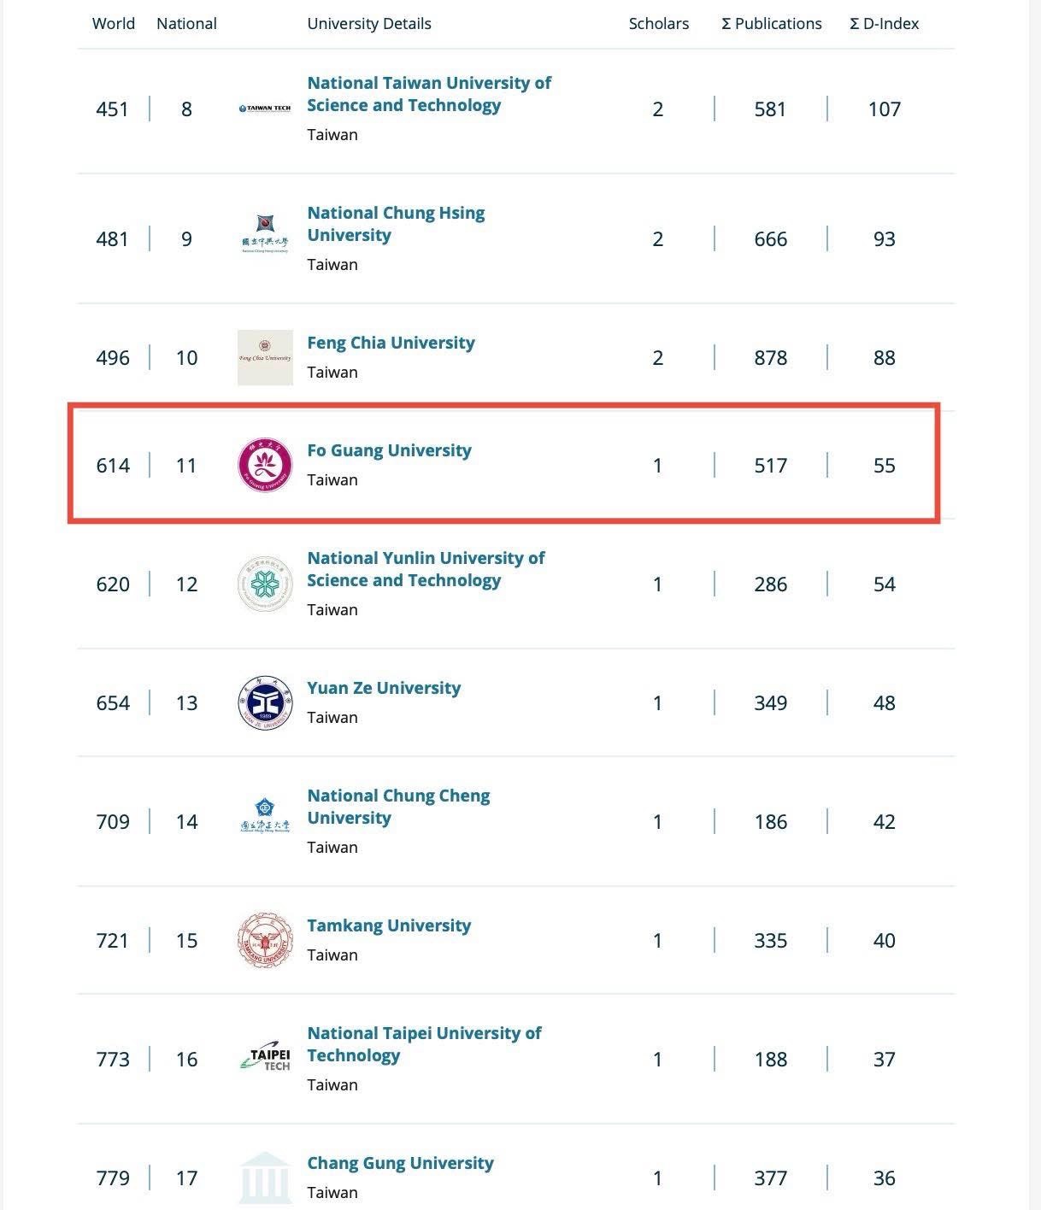
Task: Click the National Chung Hsing University logo
Action: 265,234
